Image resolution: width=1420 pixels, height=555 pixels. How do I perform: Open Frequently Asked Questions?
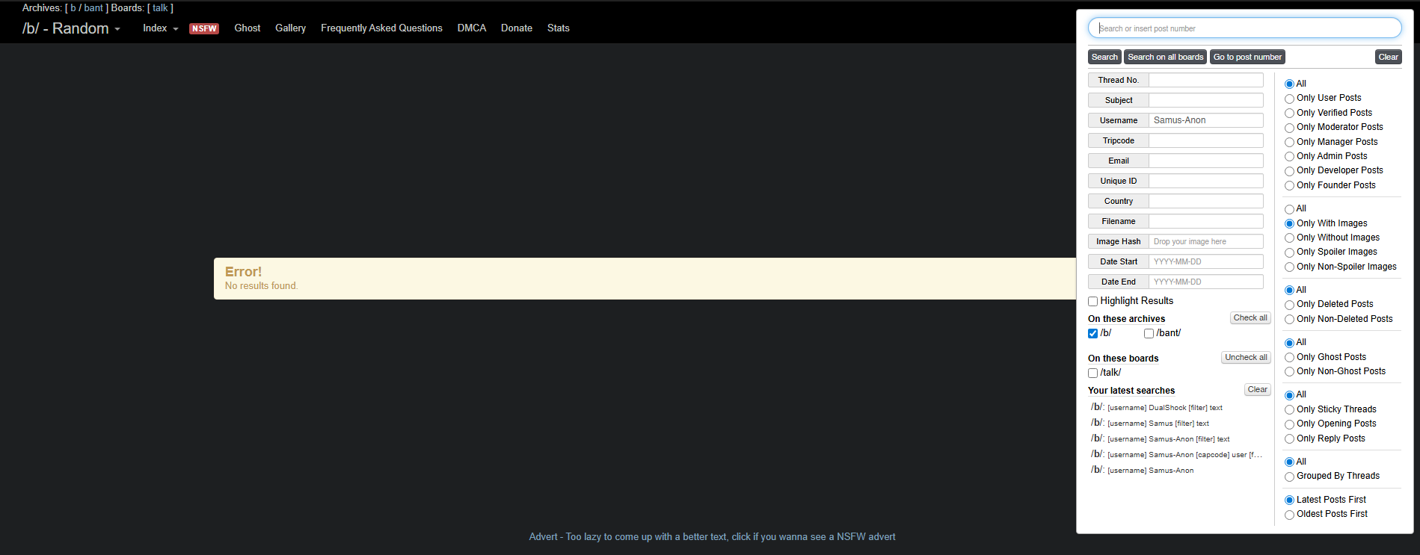click(381, 28)
